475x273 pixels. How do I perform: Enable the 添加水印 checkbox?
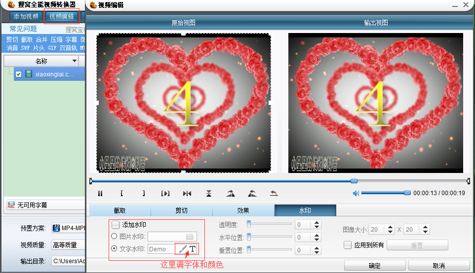pyautogui.click(x=116, y=225)
